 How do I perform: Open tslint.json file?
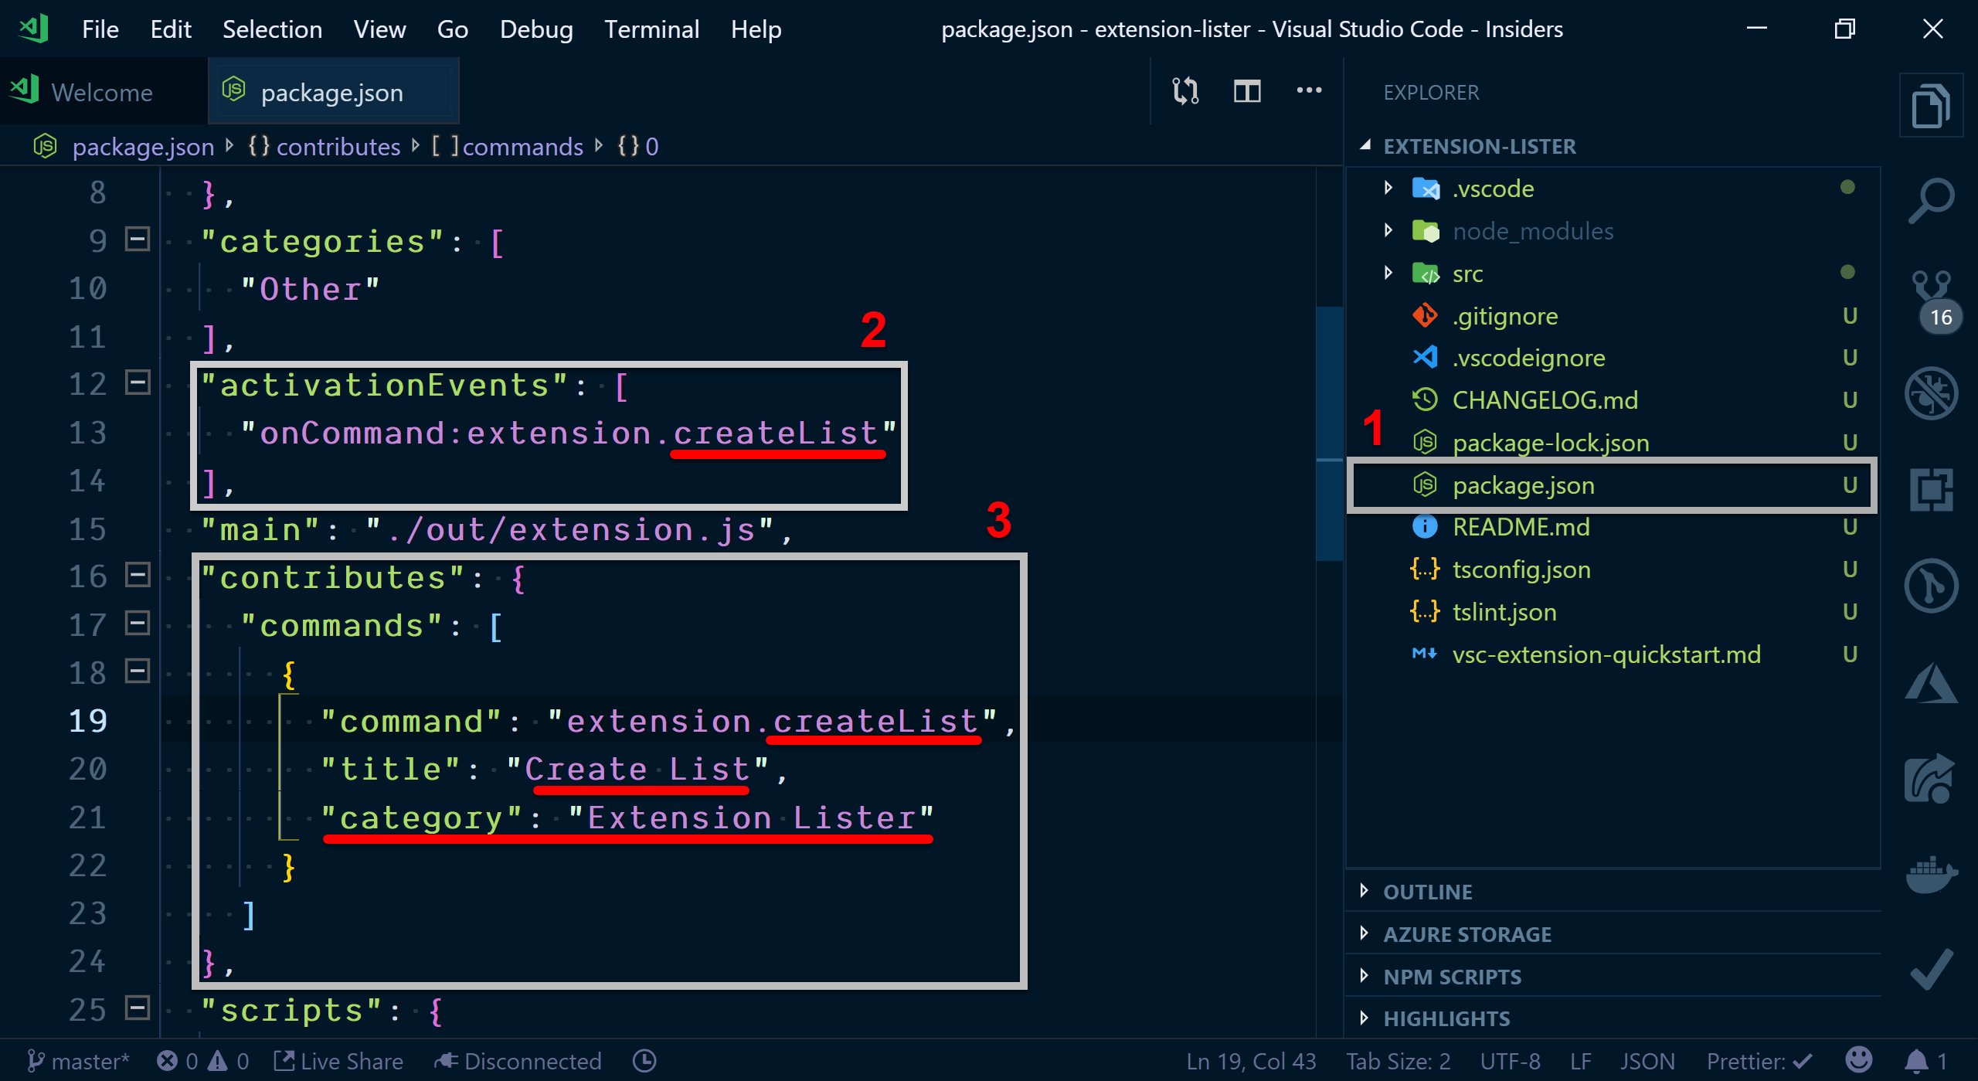point(1613,612)
